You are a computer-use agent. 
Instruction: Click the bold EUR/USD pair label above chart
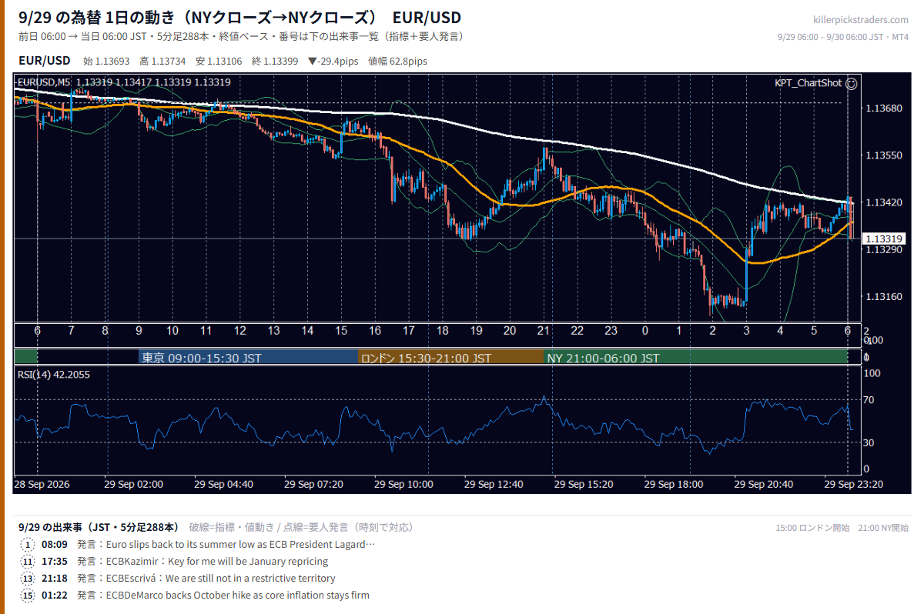pyautogui.click(x=45, y=61)
